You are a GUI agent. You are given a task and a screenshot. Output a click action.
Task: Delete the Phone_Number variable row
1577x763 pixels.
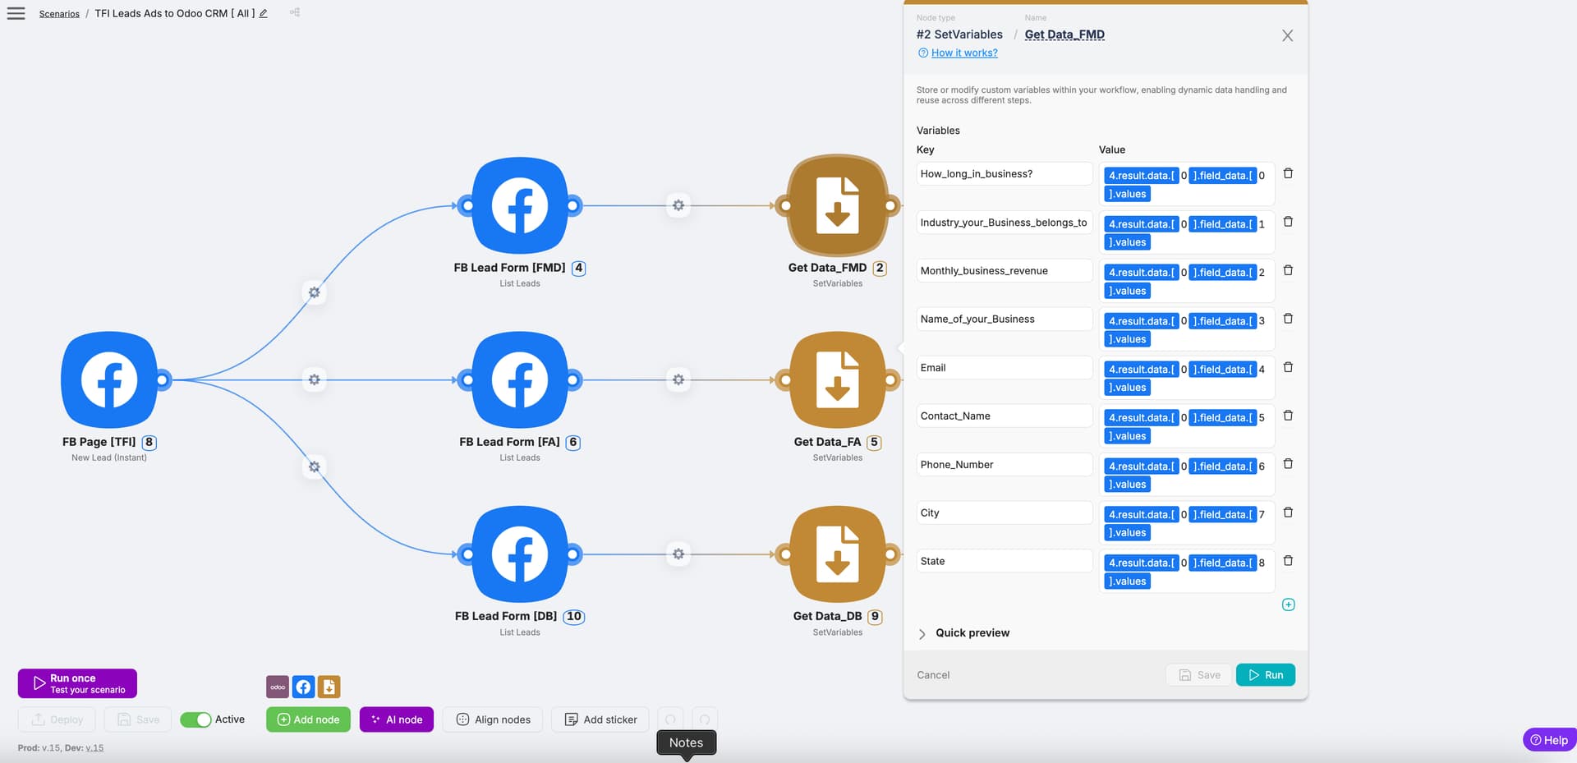pos(1288,464)
